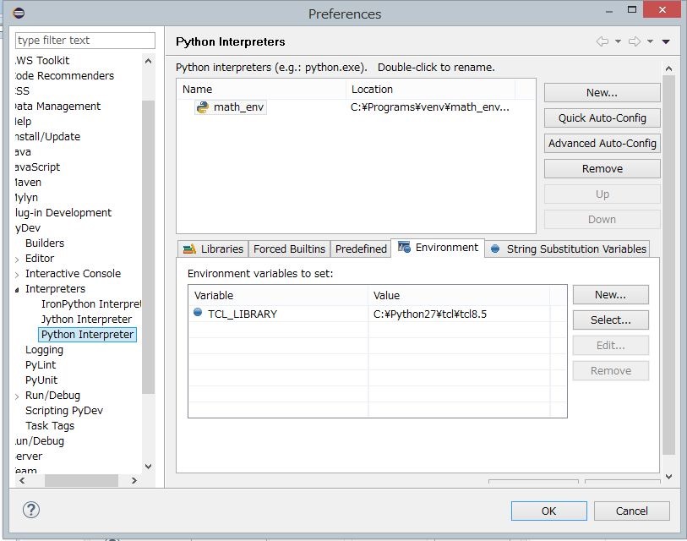This screenshot has height=541, width=687.
Task: Click the type filter text field
Action: 85,41
